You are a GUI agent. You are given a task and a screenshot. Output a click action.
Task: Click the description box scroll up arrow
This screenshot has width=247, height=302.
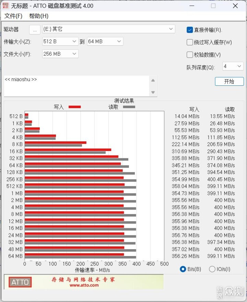tap(153, 81)
